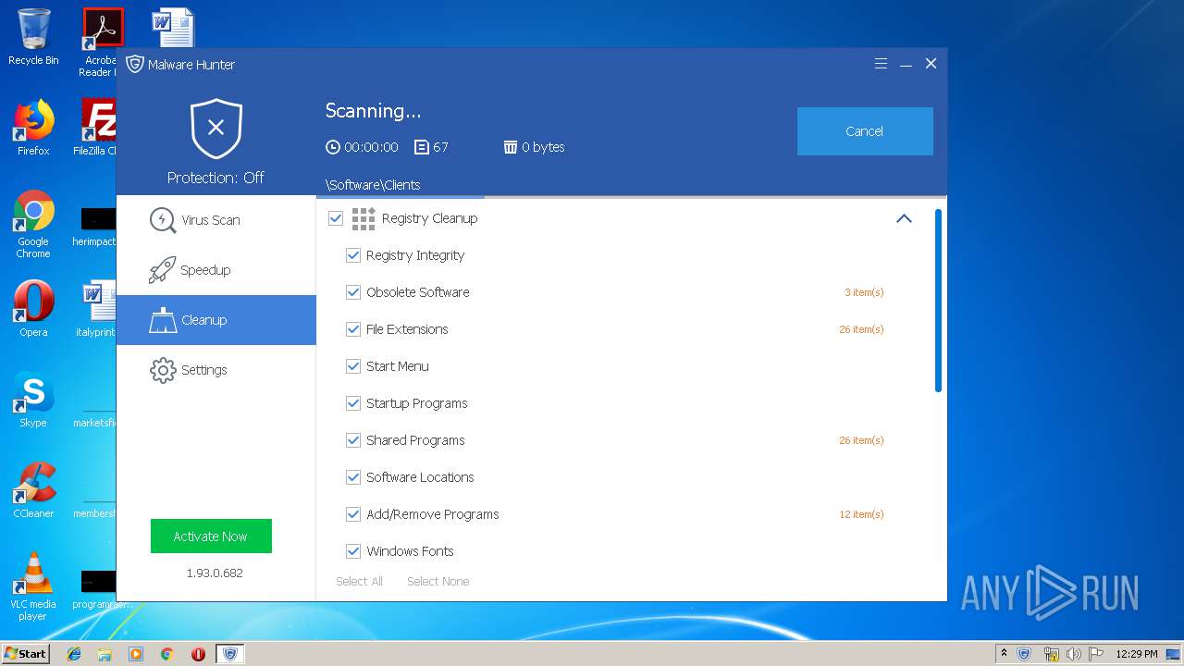Screen dimensions: 1184x666
Task: Click the 26 item(s) count for File Extensions
Action: (861, 329)
